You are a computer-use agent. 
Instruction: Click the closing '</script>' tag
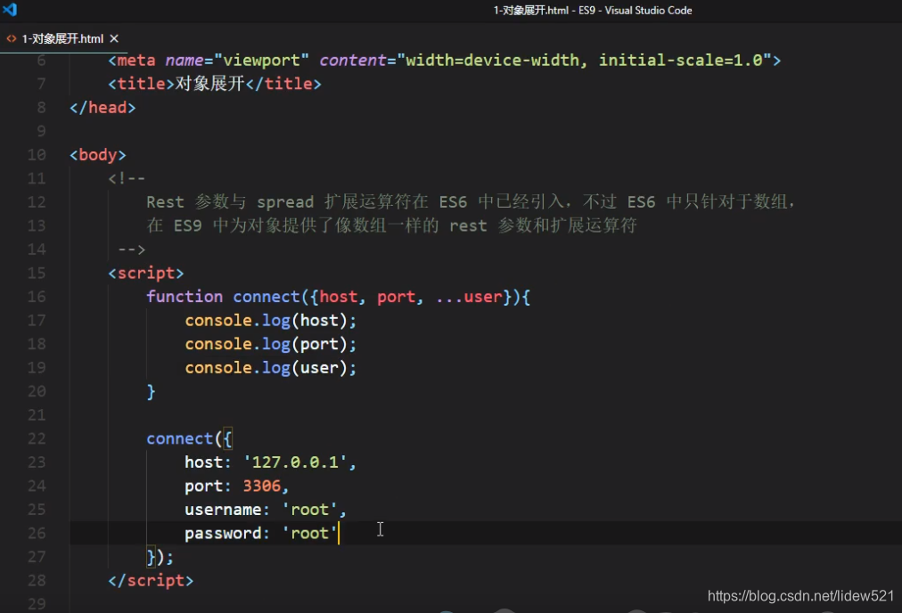coord(151,580)
